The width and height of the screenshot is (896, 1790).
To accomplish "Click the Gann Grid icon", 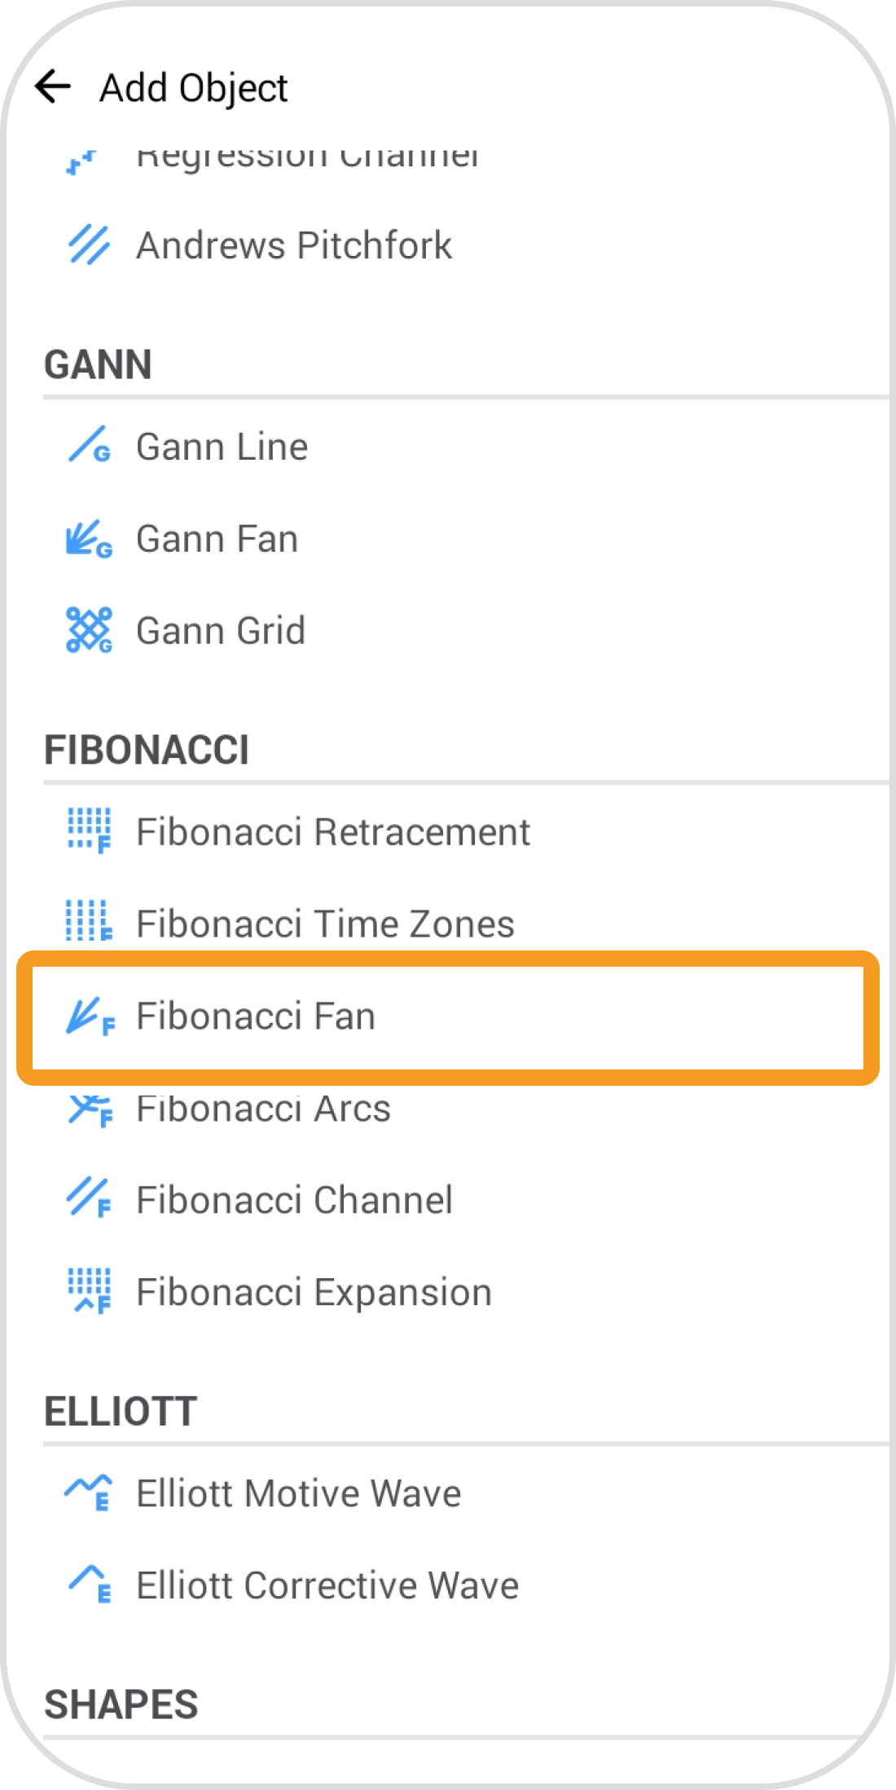I will click(89, 630).
